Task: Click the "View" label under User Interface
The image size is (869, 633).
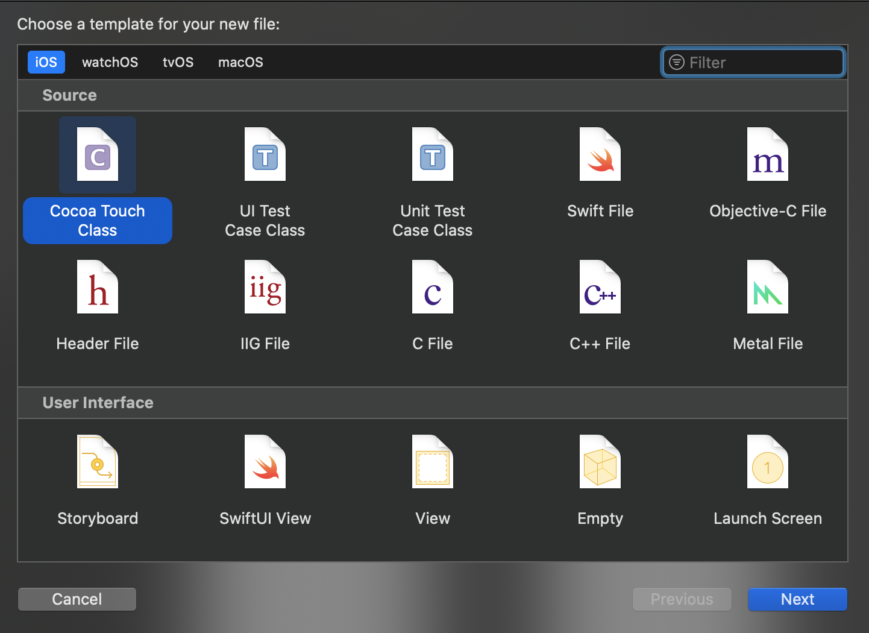Action: pos(433,518)
